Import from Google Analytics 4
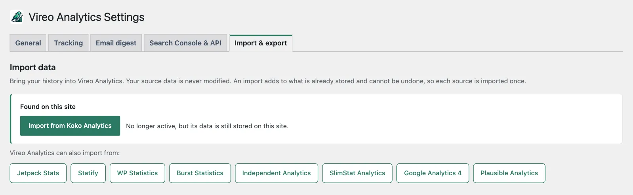This screenshot has width=633, height=195. (x=433, y=173)
